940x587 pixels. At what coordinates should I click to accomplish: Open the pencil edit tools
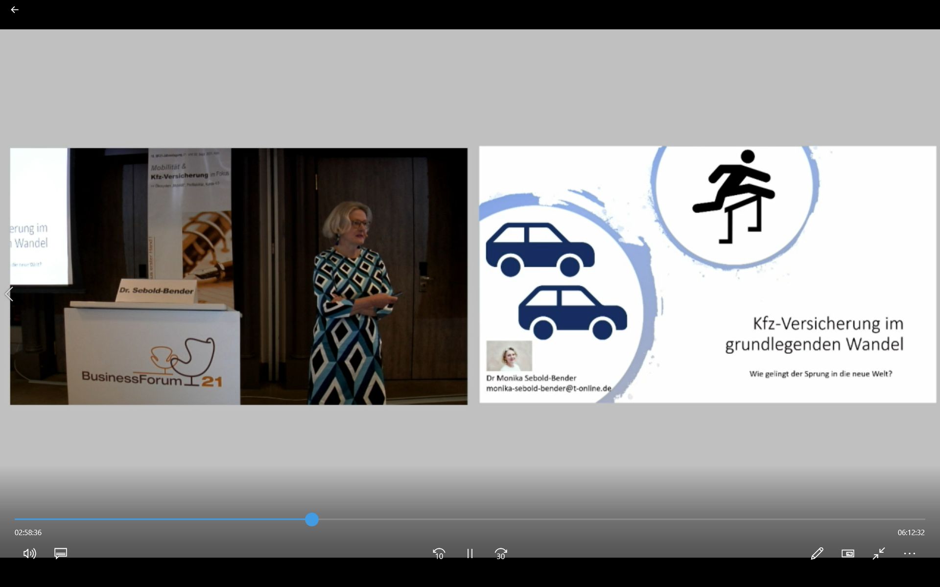[817, 553]
